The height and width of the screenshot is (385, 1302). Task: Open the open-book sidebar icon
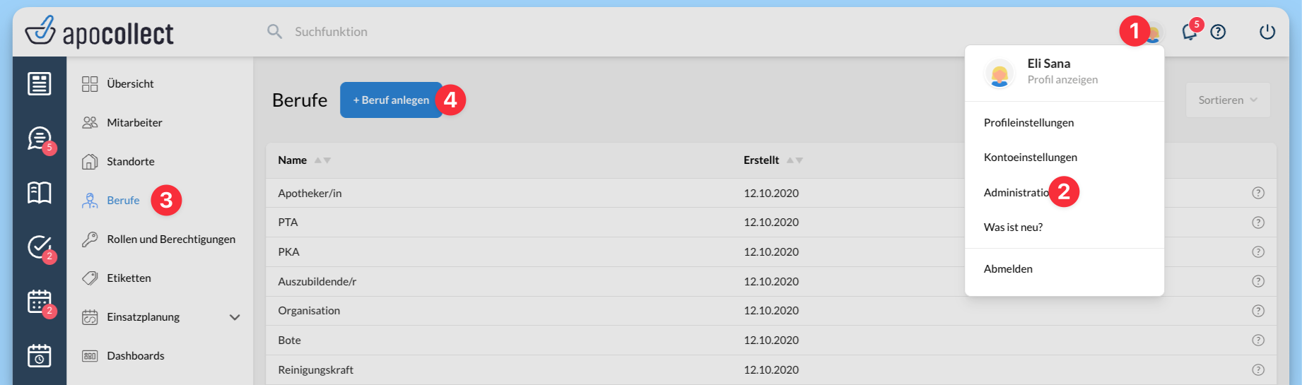[x=39, y=192]
